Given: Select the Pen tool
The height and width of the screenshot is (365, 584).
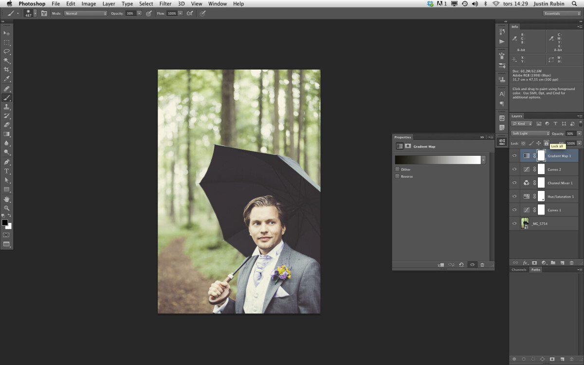Looking at the screenshot, I should tap(7, 162).
